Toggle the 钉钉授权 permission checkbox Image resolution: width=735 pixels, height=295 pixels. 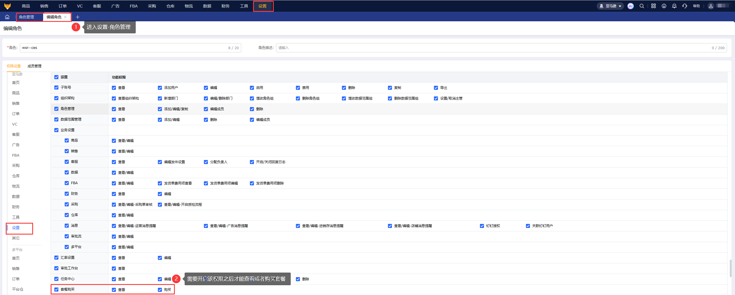482,226
